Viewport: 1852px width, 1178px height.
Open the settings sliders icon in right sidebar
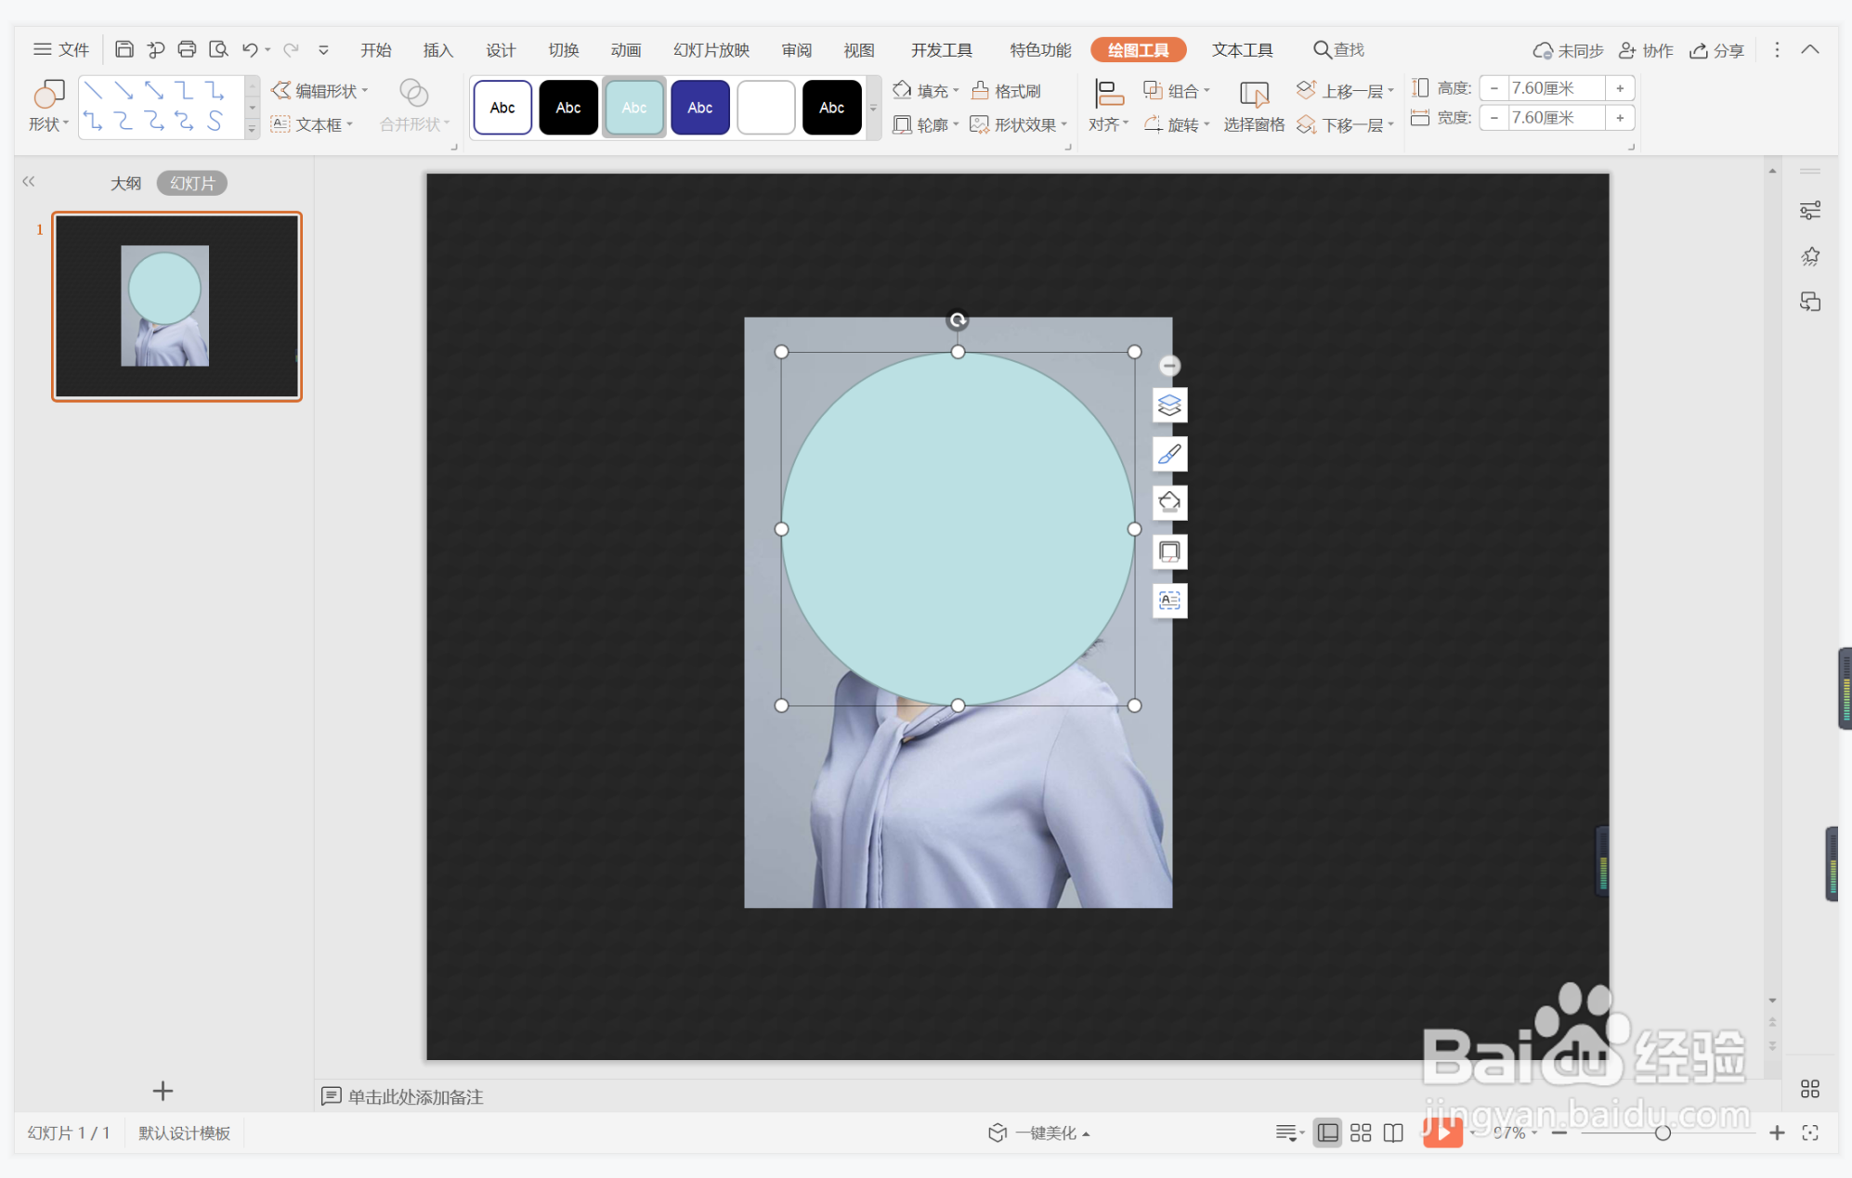[1809, 211]
